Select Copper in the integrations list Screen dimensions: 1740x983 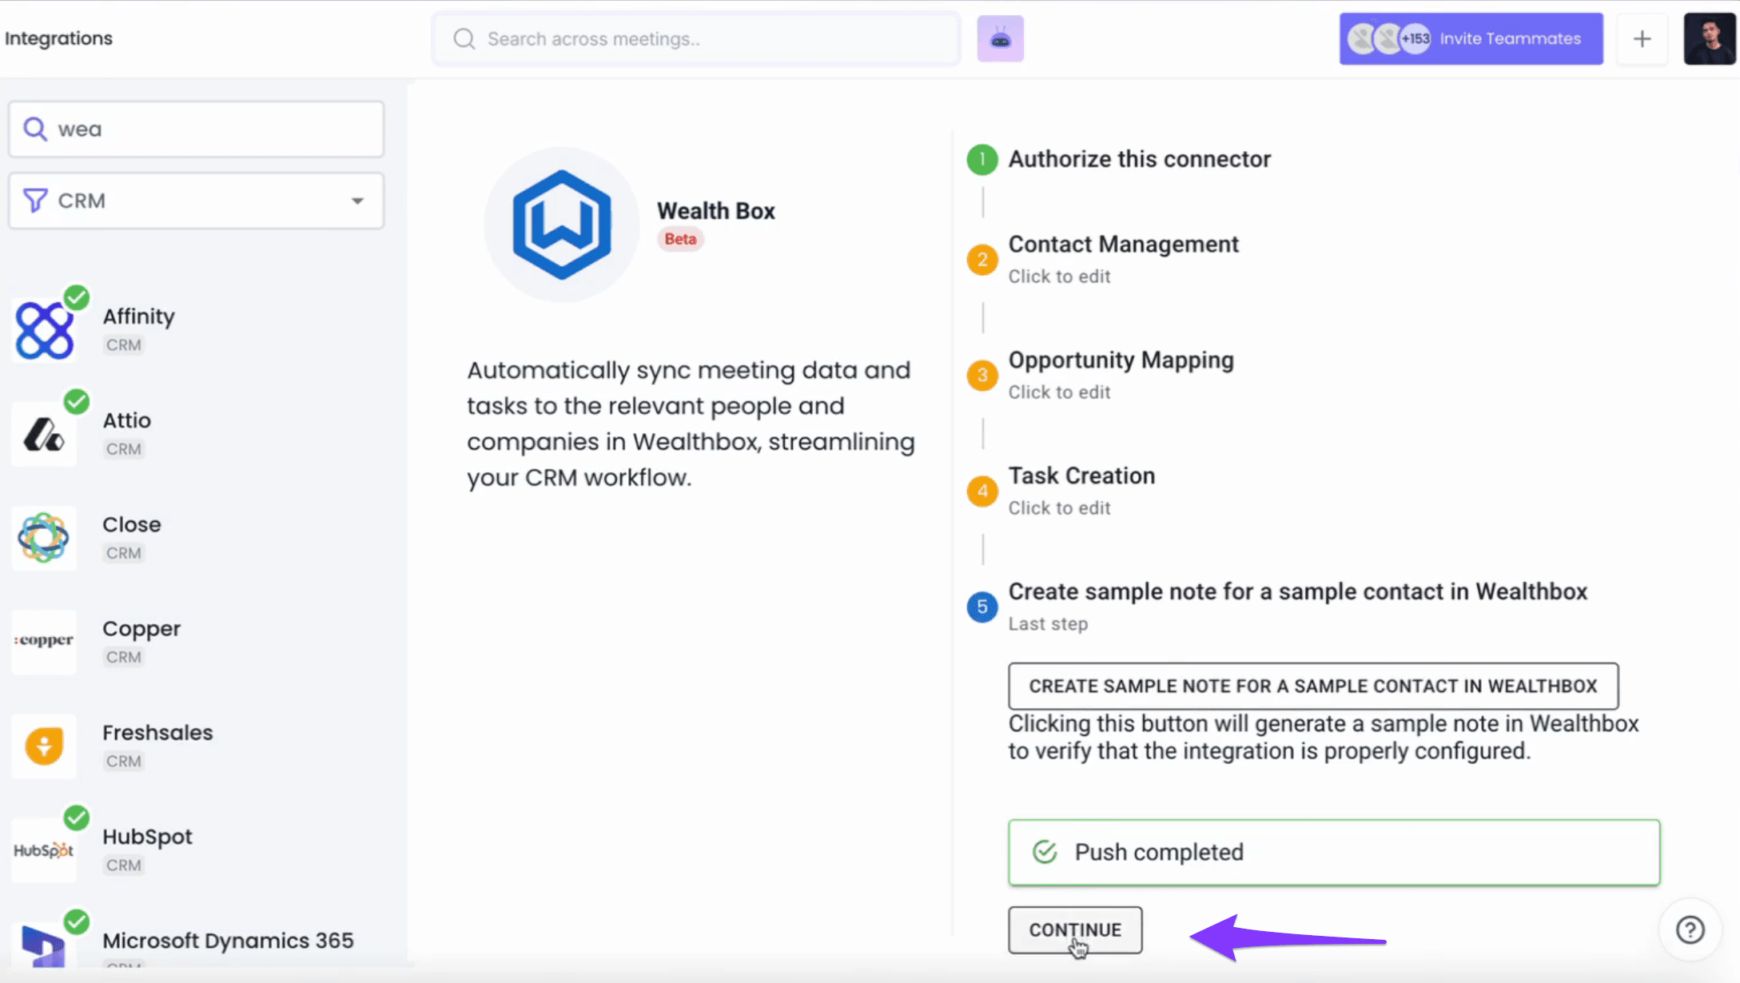pyautogui.click(x=141, y=630)
